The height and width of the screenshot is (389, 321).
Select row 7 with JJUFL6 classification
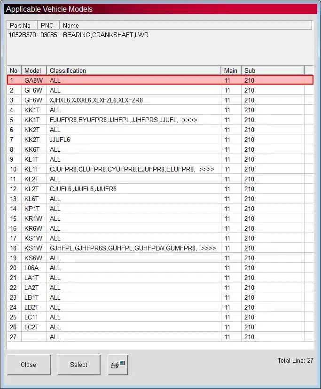click(x=160, y=140)
